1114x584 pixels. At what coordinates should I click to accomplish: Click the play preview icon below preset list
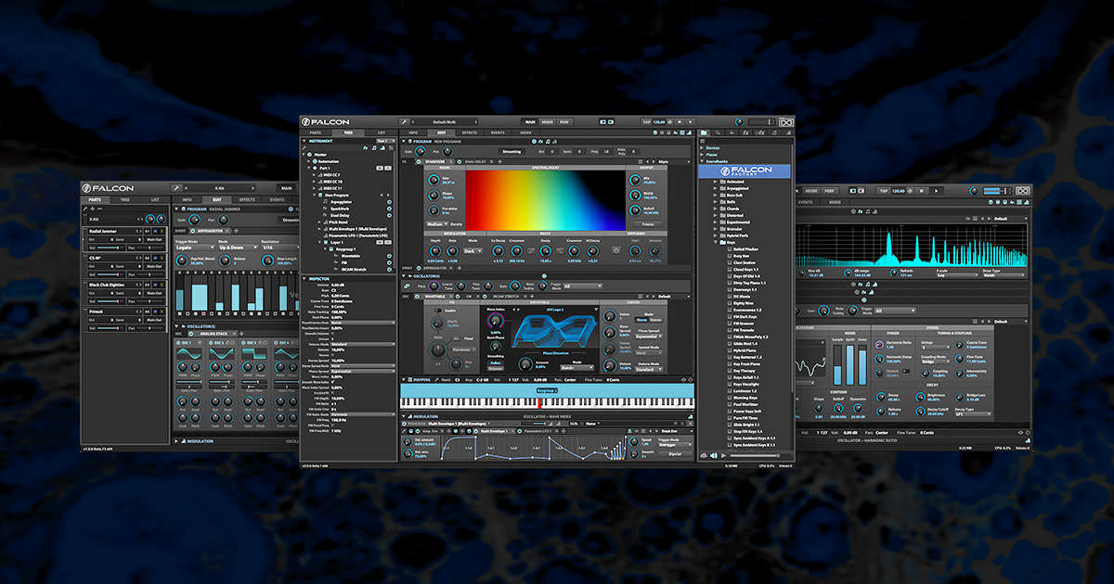723,455
